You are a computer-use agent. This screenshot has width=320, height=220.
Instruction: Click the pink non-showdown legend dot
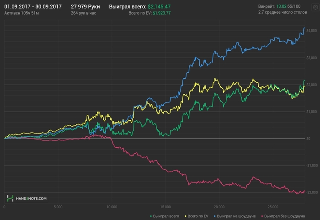click(262, 215)
